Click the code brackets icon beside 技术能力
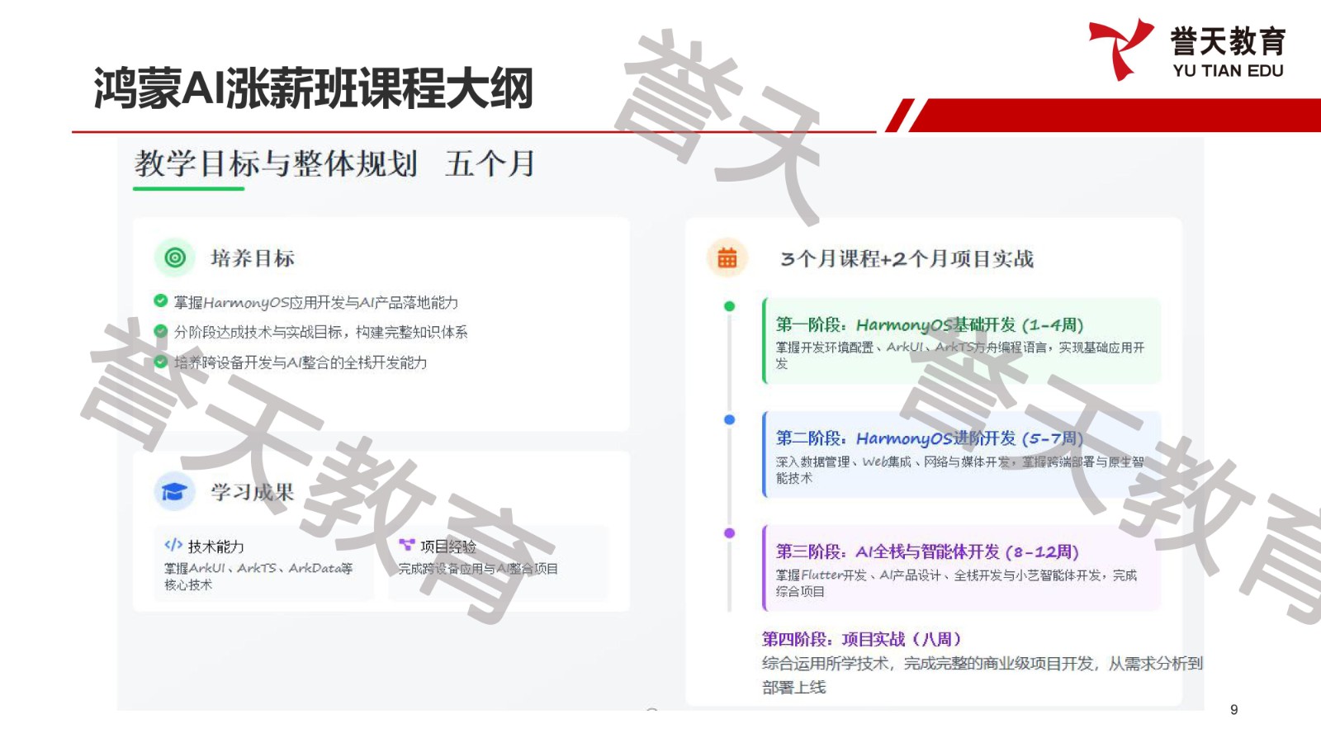 (173, 545)
